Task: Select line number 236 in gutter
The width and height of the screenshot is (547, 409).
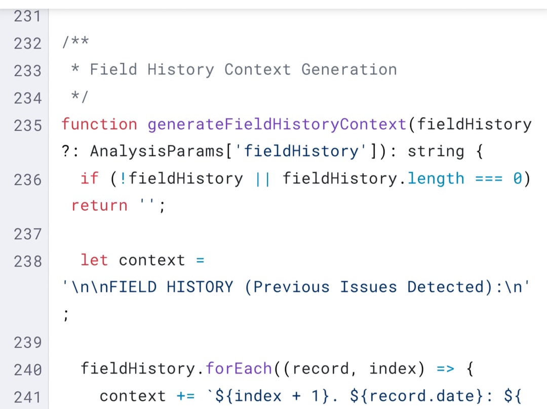Action: point(27,179)
